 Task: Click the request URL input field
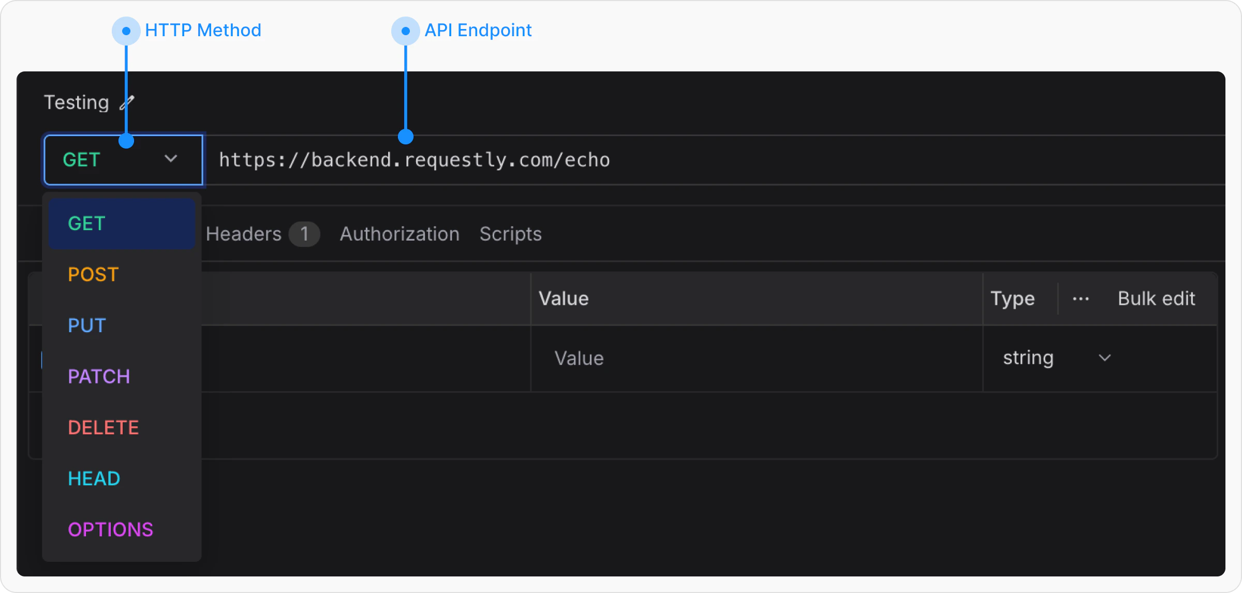pos(673,160)
